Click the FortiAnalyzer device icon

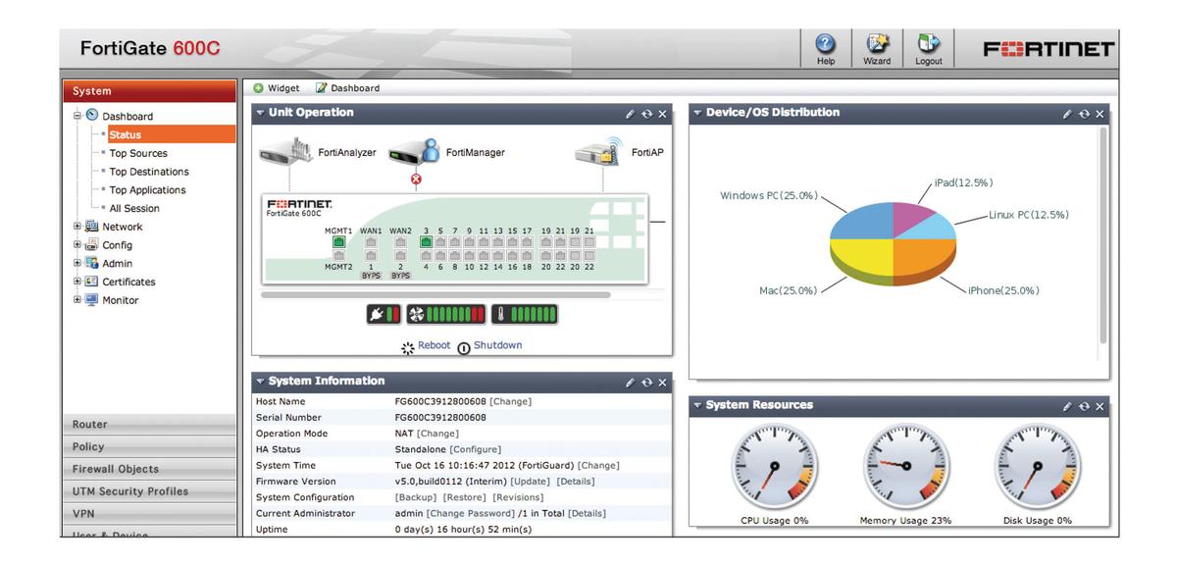tap(286, 152)
